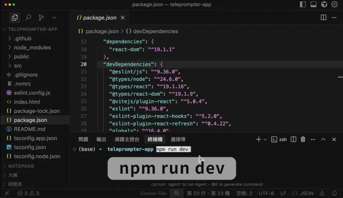Screen dimensions: 343x198
Task: Open tsconfig.app.json file
Action: click(x=35, y=138)
